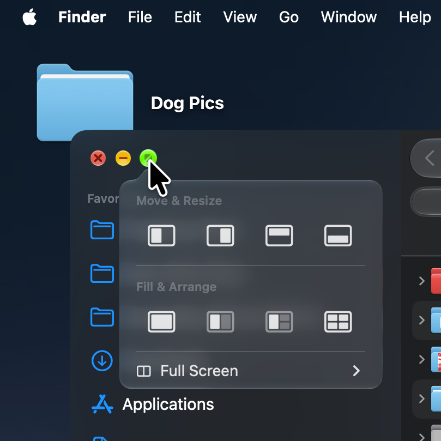441x441 pixels.
Task: Arrange windows in four quarters
Action: (x=338, y=322)
